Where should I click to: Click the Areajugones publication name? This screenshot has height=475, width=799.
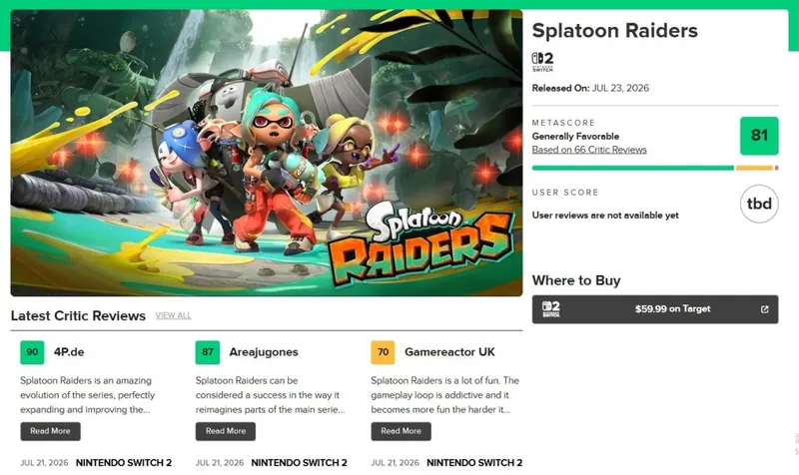pyautogui.click(x=264, y=352)
